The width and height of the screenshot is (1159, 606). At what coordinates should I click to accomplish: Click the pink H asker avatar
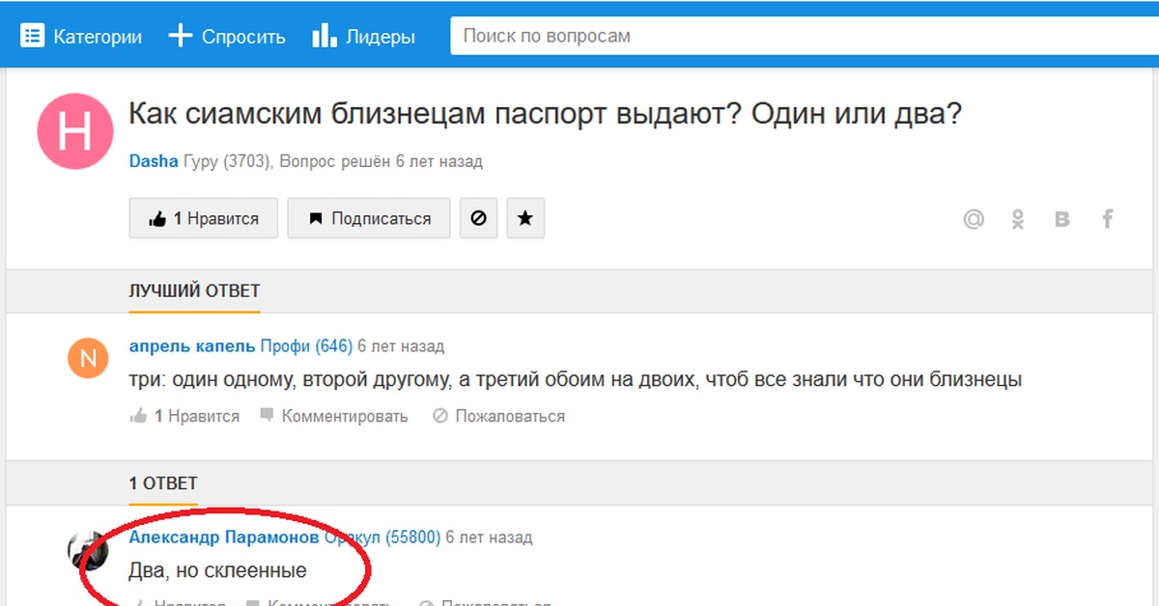click(74, 132)
